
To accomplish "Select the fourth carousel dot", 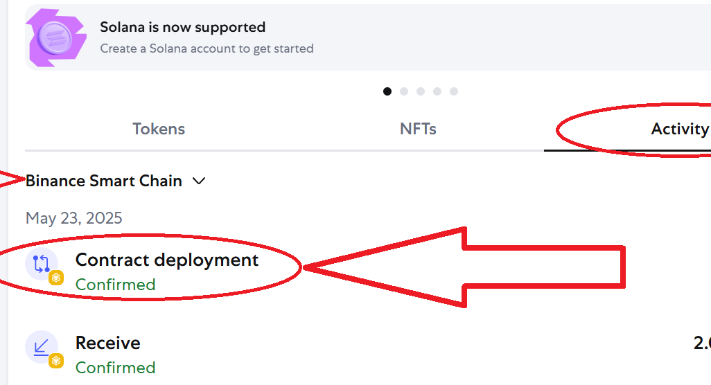I will pyautogui.click(x=437, y=91).
